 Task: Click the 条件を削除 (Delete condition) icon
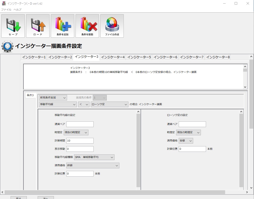(87, 26)
